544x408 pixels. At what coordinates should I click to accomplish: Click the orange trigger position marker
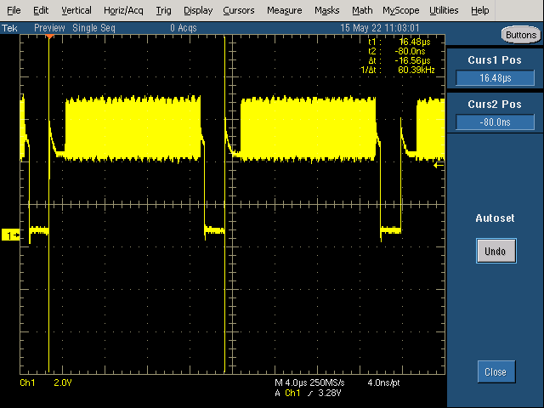coord(49,37)
